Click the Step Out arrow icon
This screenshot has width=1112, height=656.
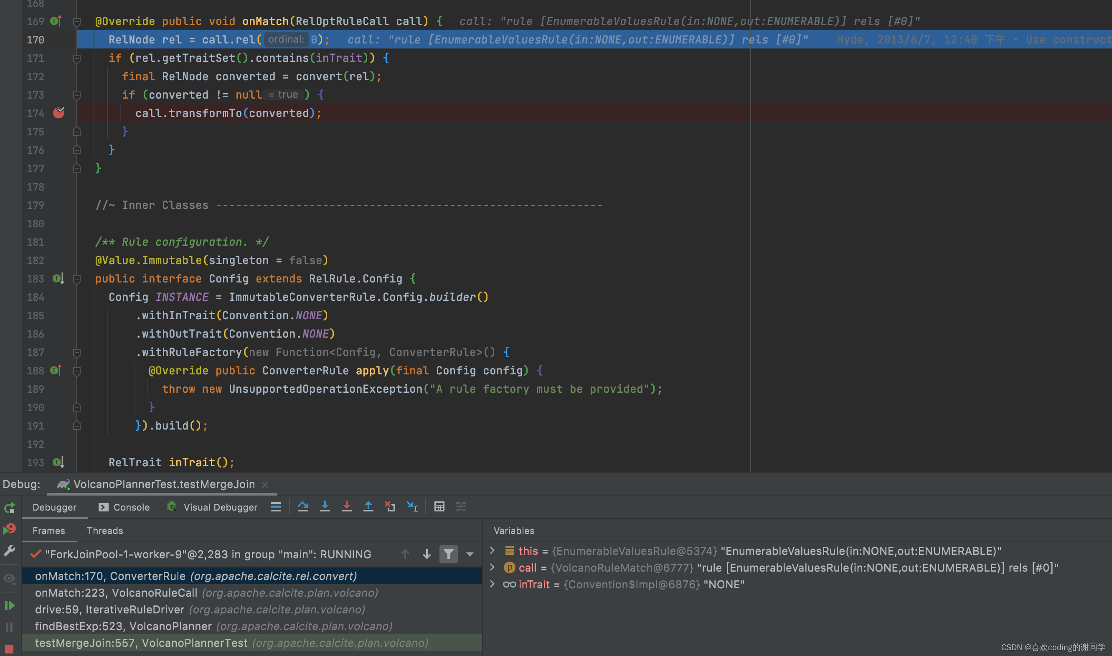click(368, 506)
